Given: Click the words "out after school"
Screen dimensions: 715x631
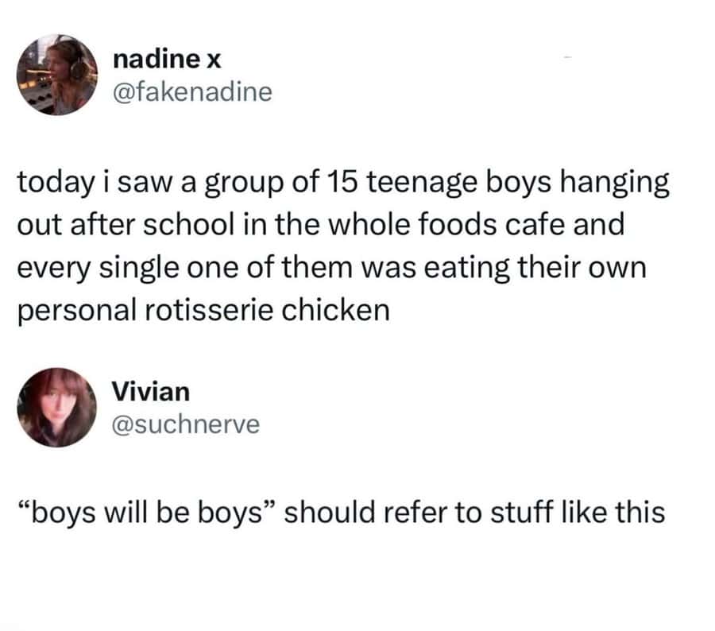Looking at the screenshot, I should [x=123, y=224].
